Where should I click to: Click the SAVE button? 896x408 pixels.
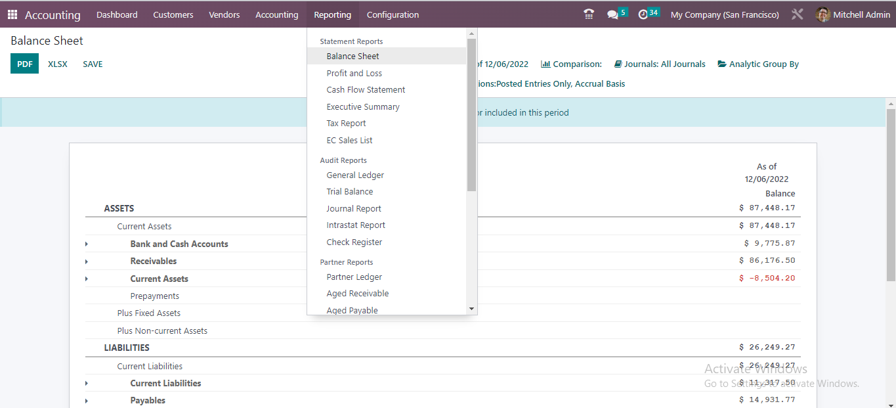[92, 64]
